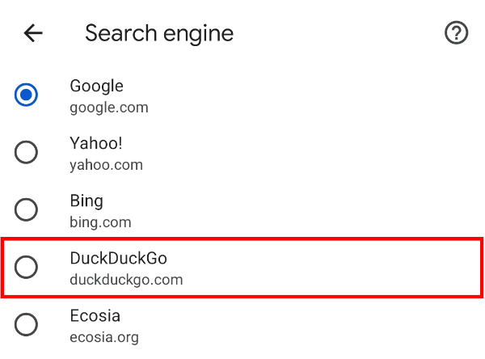Select the Bing radio button
Screen dimensions: 485x359
coord(27,209)
